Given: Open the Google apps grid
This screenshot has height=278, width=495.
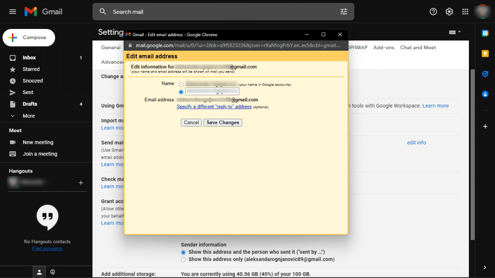Looking at the screenshot, I should click(465, 12).
